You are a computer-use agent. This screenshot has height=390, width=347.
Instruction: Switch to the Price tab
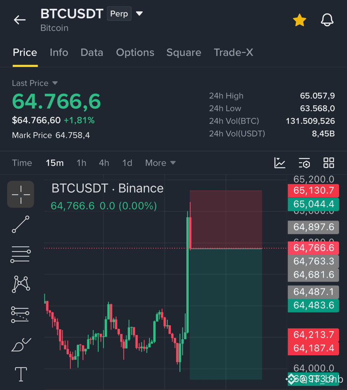click(x=25, y=52)
